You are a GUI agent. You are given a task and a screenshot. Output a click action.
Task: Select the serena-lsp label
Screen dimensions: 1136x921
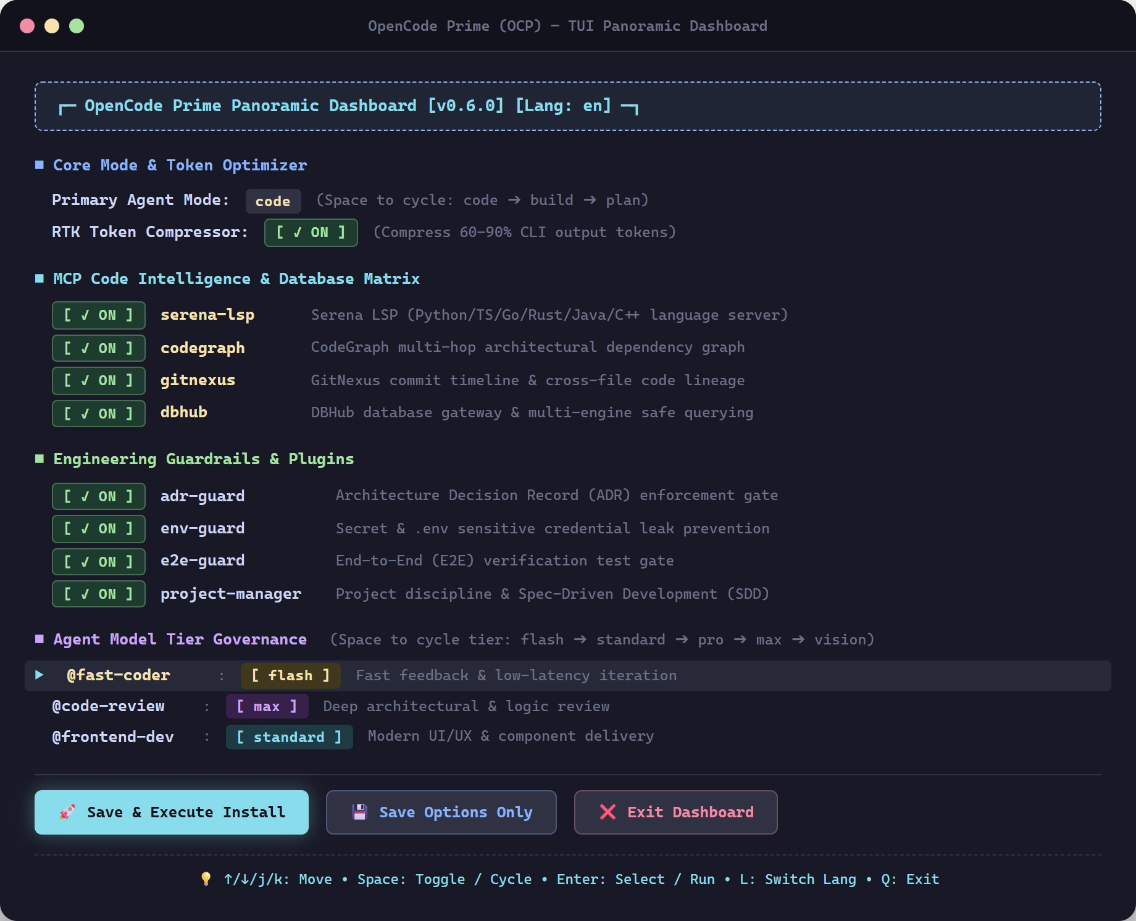point(207,315)
